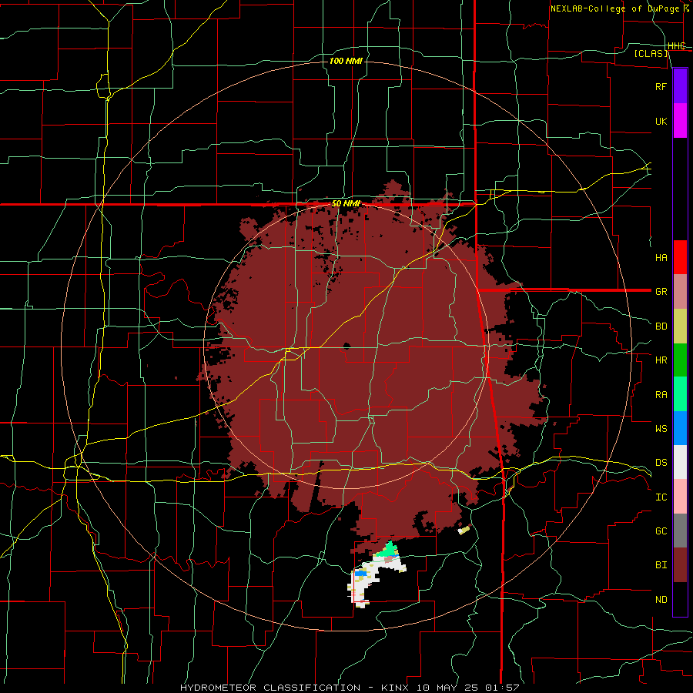The height and width of the screenshot is (693, 693).
Task: Select the dusty pink GR legend swatch
Action: click(680, 291)
